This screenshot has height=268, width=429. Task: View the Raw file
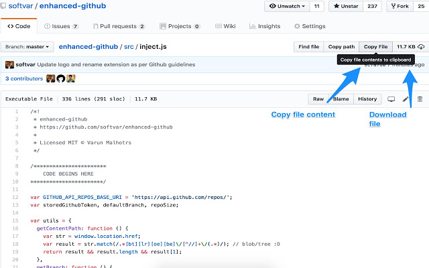pyautogui.click(x=318, y=99)
